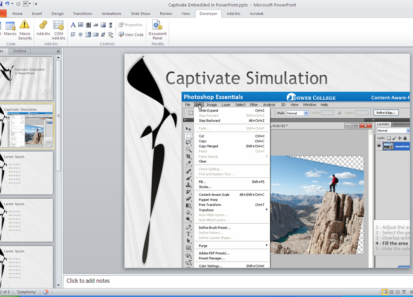Image resolution: width=413 pixels, height=297 pixels.
Task: Insert a Label control from Controls group
Action: coord(73,25)
